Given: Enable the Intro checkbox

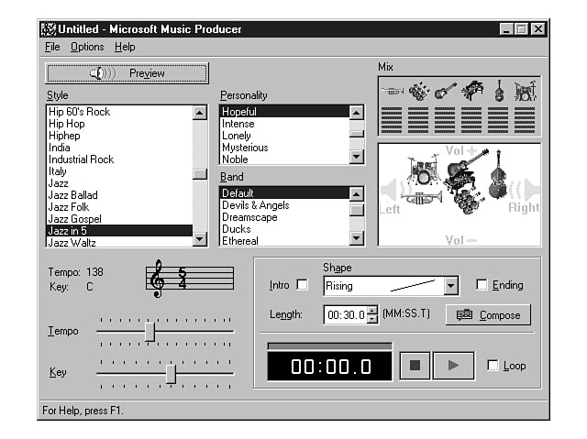Looking at the screenshot, I should point(302,285).
